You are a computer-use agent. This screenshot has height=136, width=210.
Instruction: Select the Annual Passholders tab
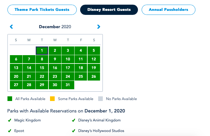168,10
